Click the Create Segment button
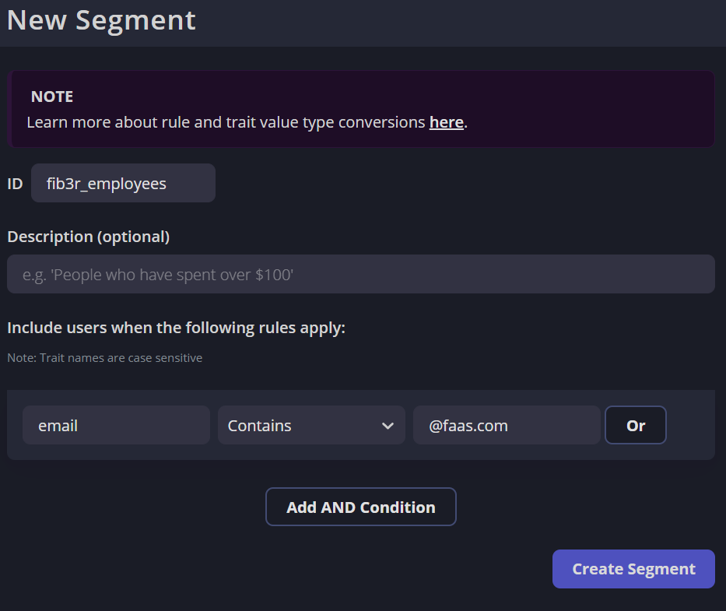 click(633, 569)
